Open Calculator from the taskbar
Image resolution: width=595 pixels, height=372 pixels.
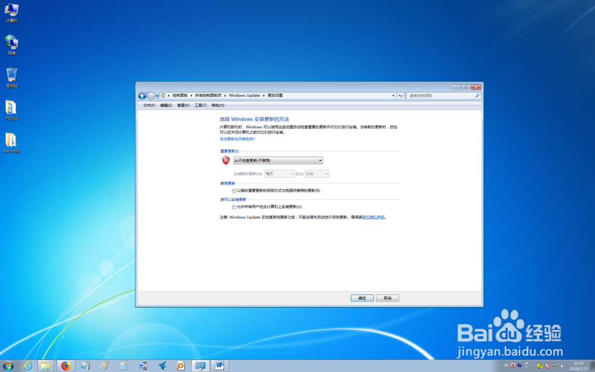123,366
